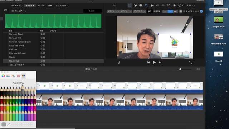The width and height of the screenshot is (229, 129).
Task: Select the video overlay settings icon
Action: pos(130,5)
